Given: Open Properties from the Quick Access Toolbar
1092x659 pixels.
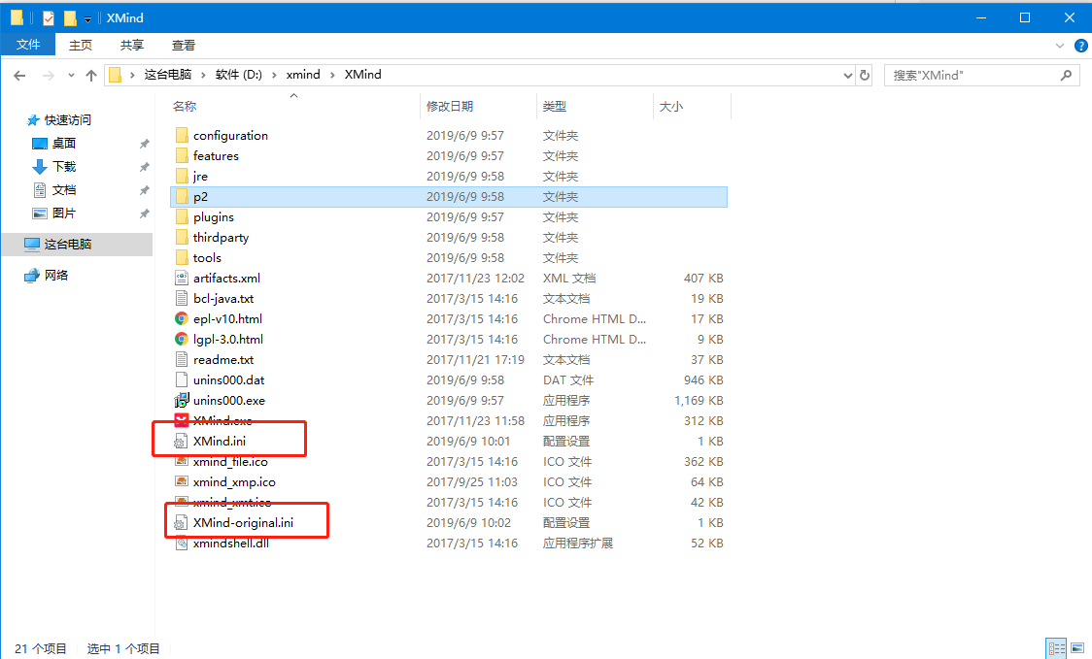Looking at the screenshot, I should coord(48,16).
